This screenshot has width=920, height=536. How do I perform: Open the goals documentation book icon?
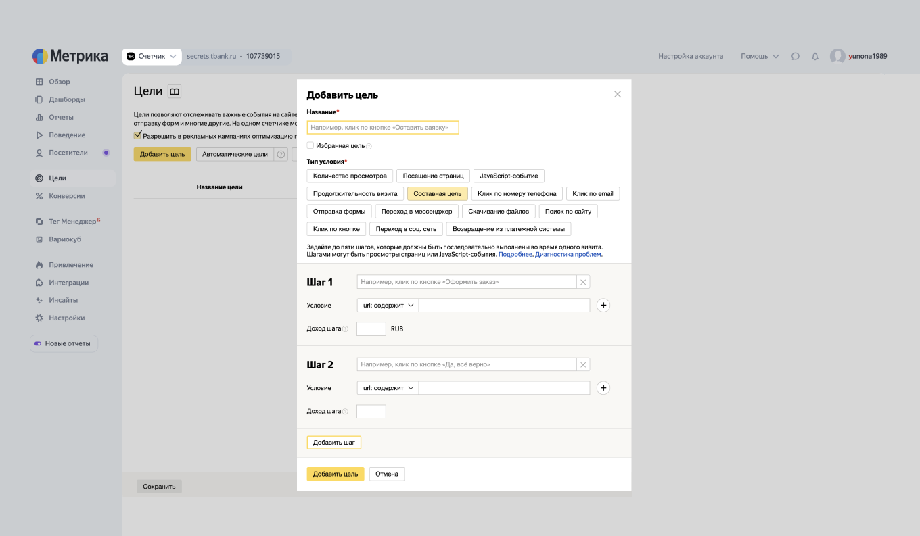click(x=175, y=92)
